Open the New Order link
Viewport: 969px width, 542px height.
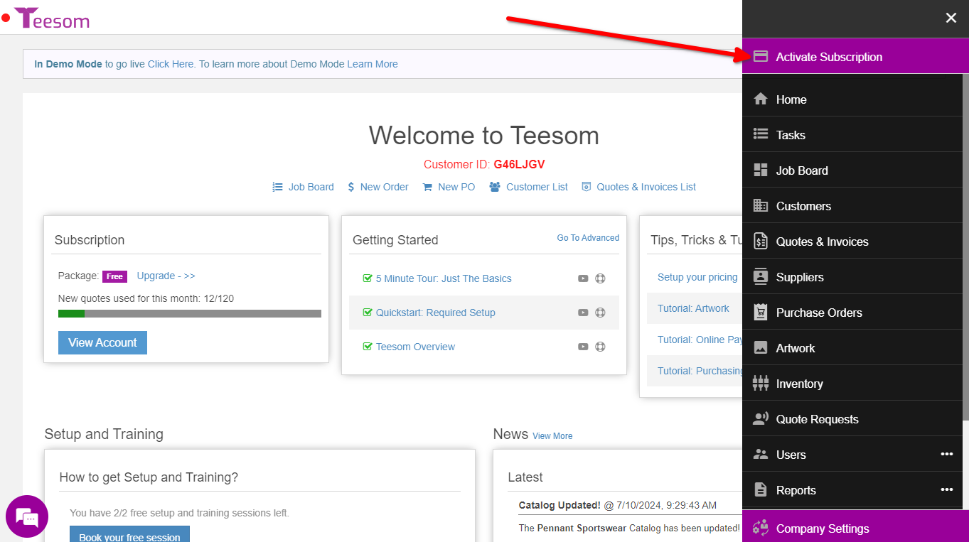pos(385,187)
